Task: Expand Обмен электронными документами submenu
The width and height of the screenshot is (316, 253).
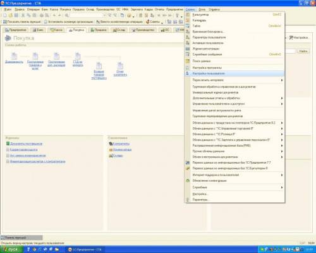Action: [234, 157]
